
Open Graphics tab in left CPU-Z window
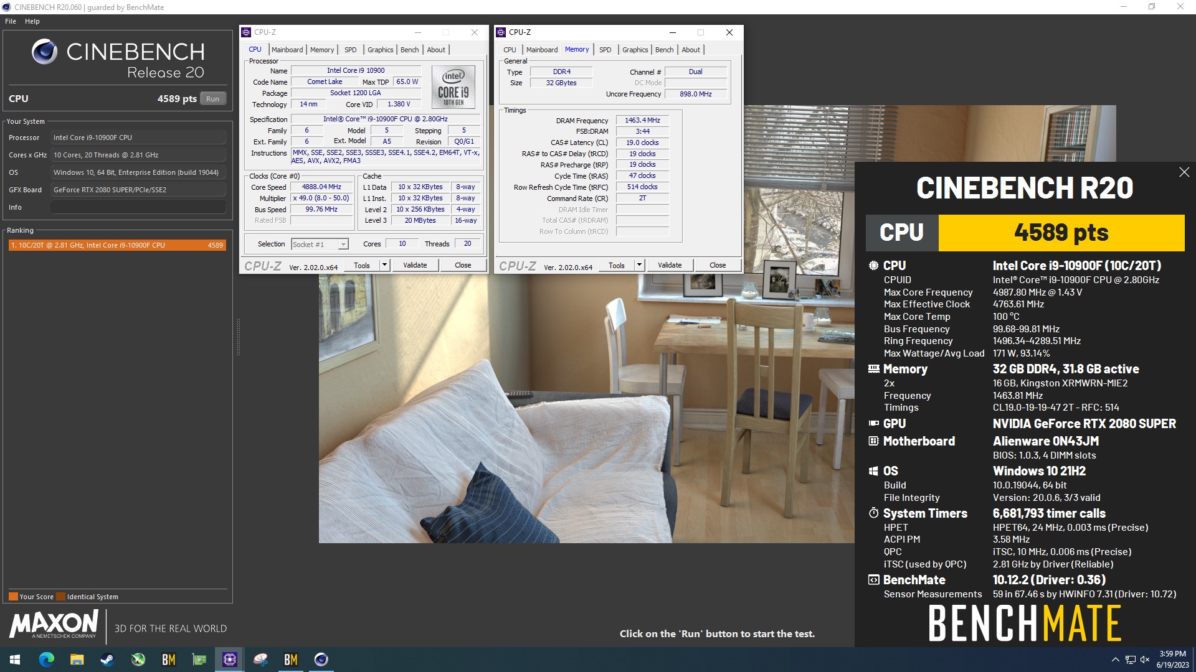[380, 50]
